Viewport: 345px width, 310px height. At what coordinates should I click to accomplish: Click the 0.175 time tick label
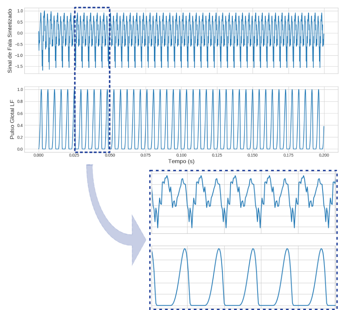pos(288,155)
